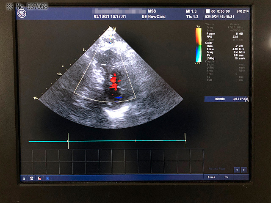Go to the next review page arrow
The image size is (271, 203).
pyautogui.click(x=244, y=170)
